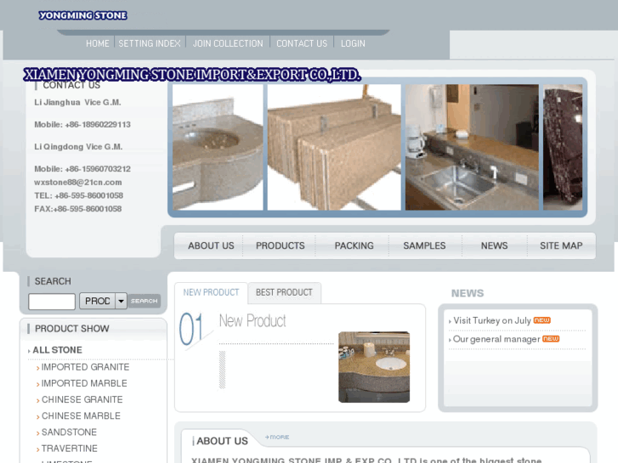Screen dimensions: 618x463
Task: Expand the PROD search category dropdown
Action: [x=103, y=301]
